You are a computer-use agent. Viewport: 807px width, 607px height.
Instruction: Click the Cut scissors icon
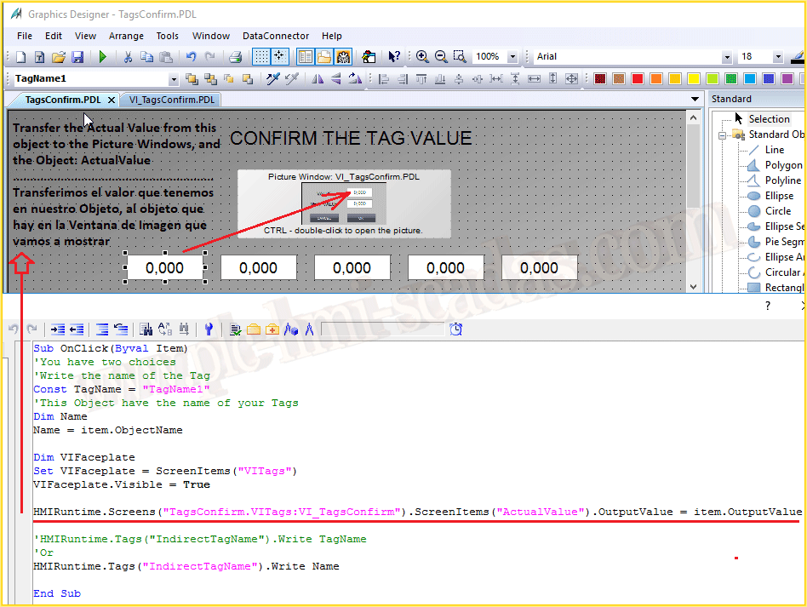(128, 57)
